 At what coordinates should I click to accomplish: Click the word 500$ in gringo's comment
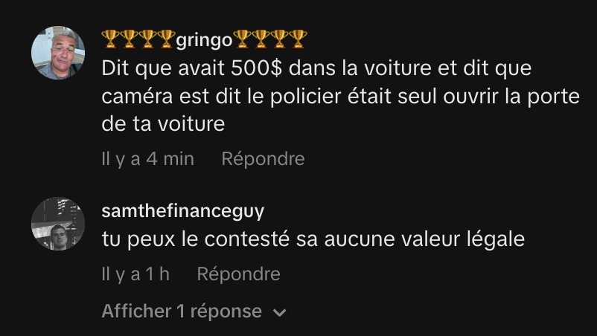[256, 68]
